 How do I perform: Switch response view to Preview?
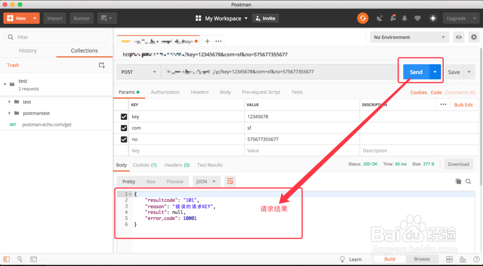[x=175, y=182]
